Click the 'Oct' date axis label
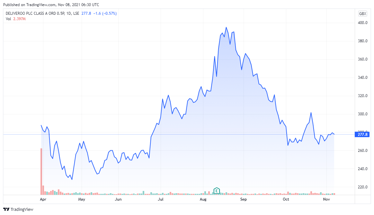This screenshot has height=215, width=374. click(286, 199)
